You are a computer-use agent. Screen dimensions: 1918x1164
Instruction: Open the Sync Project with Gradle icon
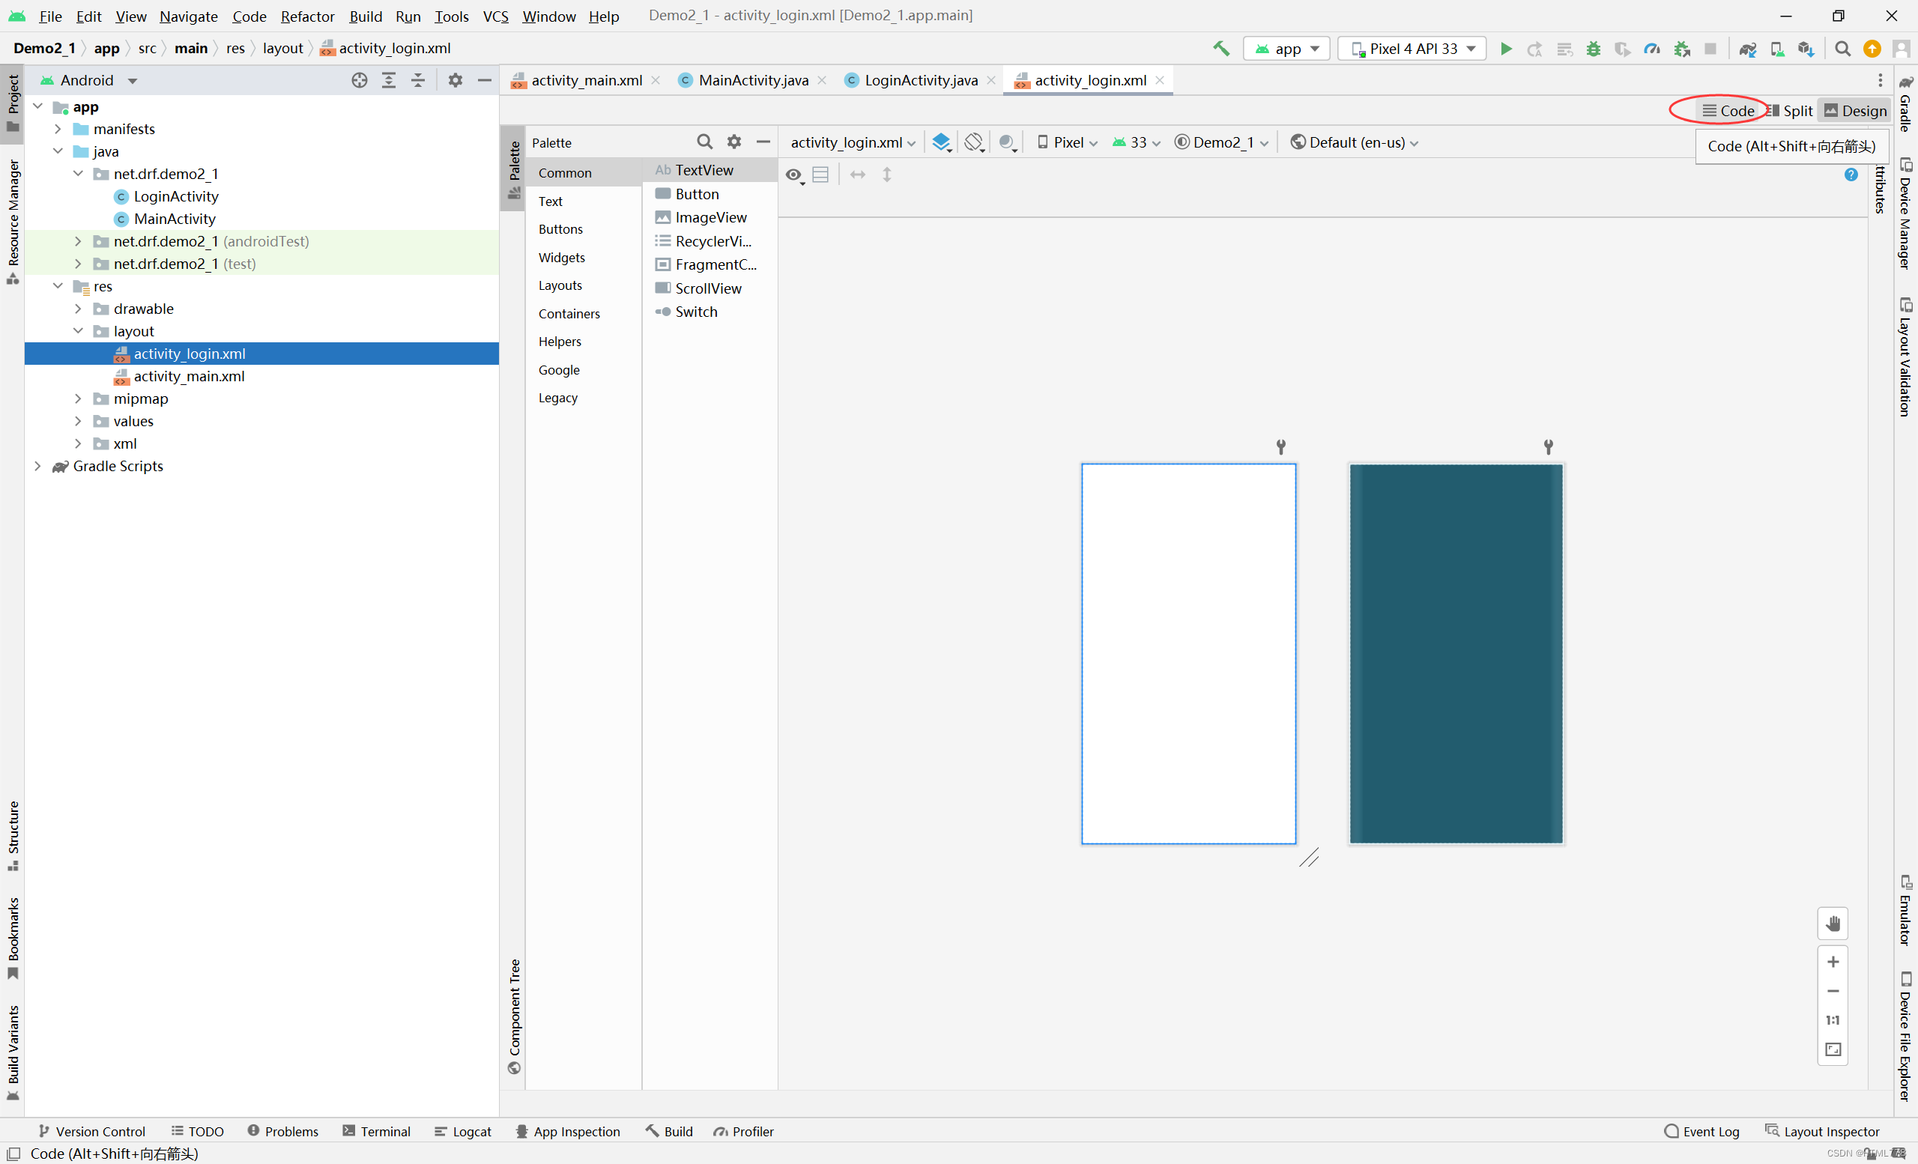(x=1747, y=48)
